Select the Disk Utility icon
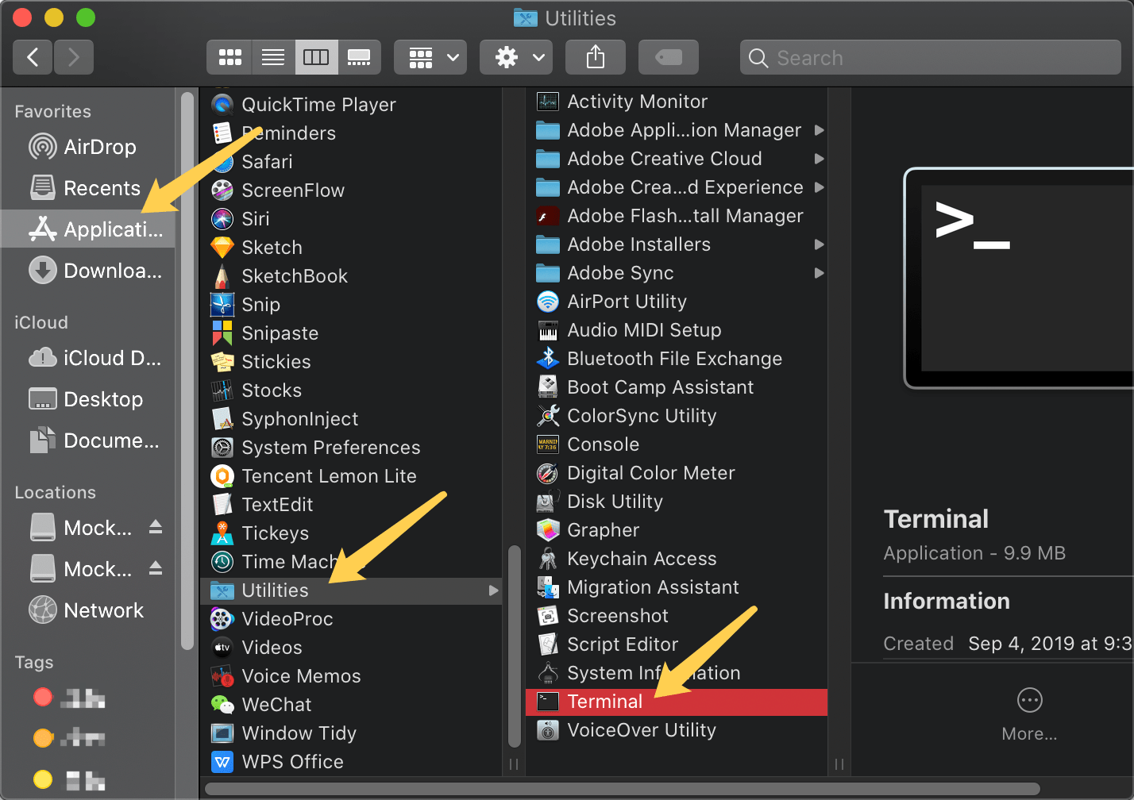This screenshot has width=1134, height=800. pos(548,502)
